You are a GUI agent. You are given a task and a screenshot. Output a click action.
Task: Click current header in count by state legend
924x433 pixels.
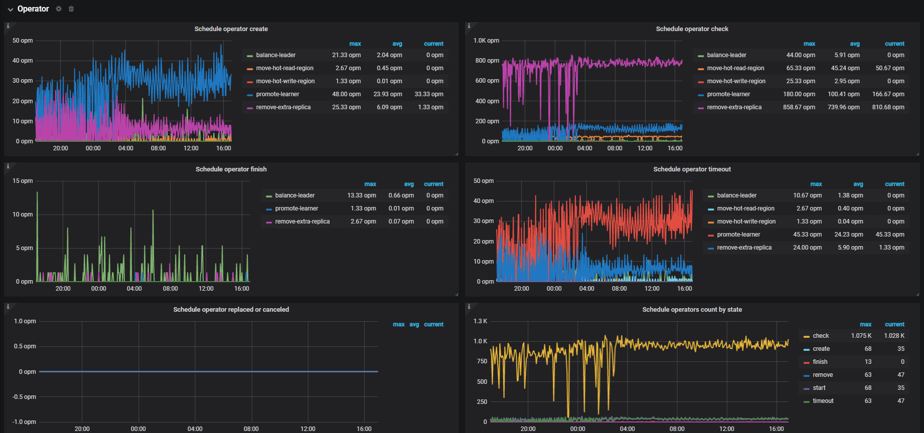click(x=894, y=325)
